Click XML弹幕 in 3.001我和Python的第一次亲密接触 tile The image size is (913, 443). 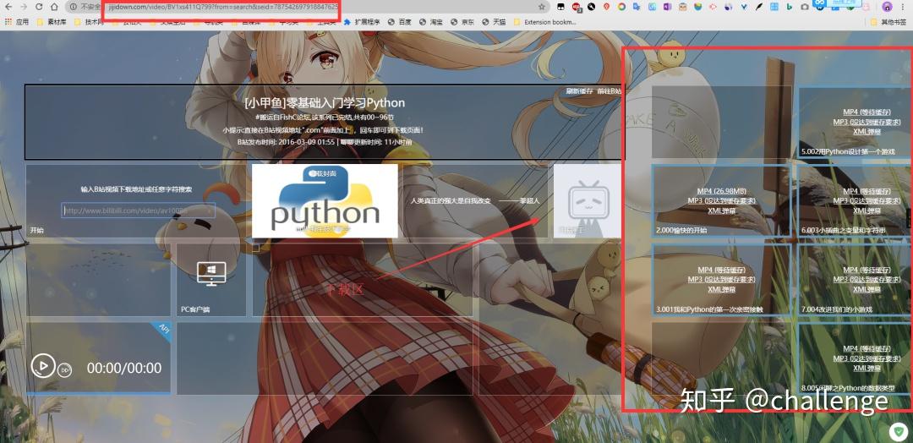click(721, 289)
